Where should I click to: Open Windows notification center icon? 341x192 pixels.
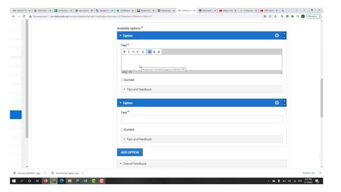317,181
